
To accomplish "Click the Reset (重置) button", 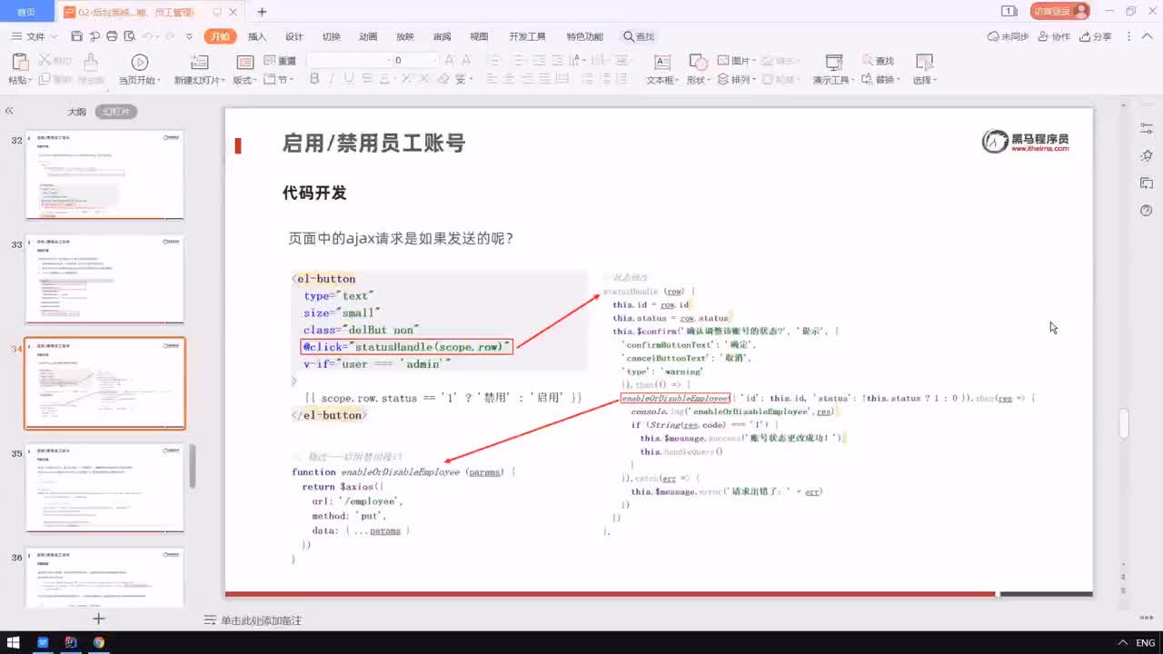I will (281, 61).
